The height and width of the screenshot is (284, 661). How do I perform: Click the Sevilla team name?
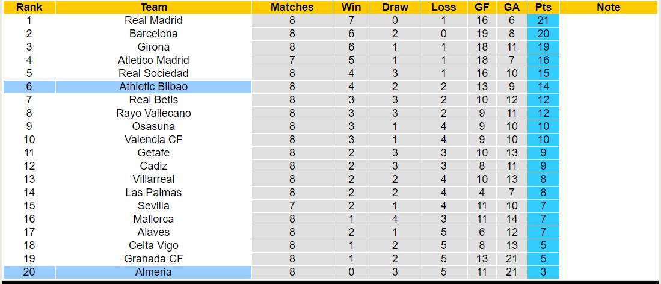[153, 206]
